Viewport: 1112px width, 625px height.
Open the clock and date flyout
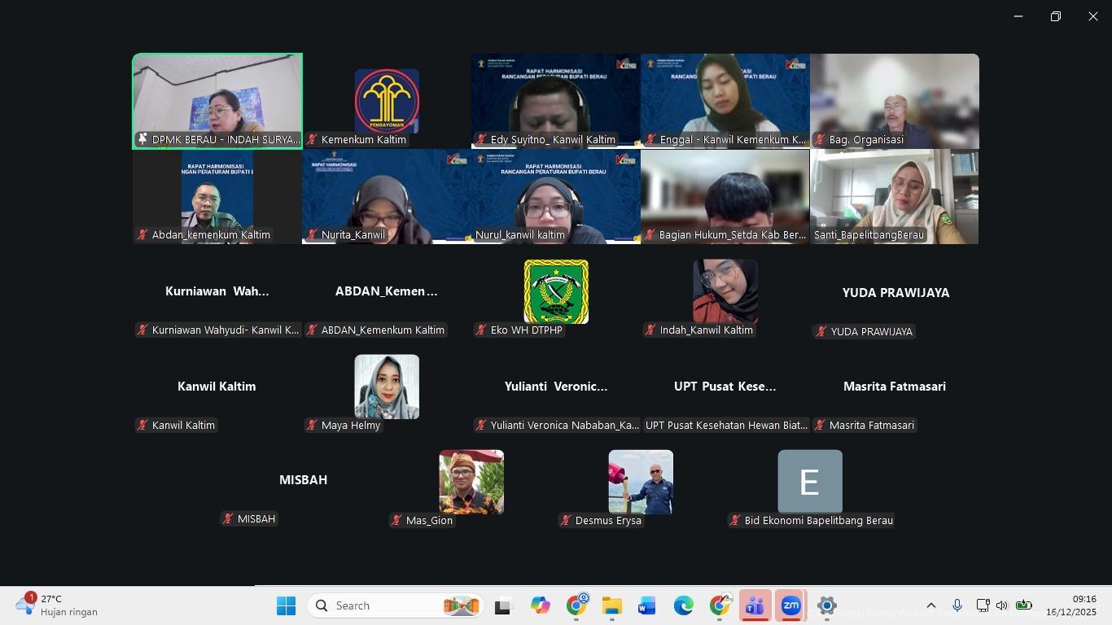[1071, 605]
